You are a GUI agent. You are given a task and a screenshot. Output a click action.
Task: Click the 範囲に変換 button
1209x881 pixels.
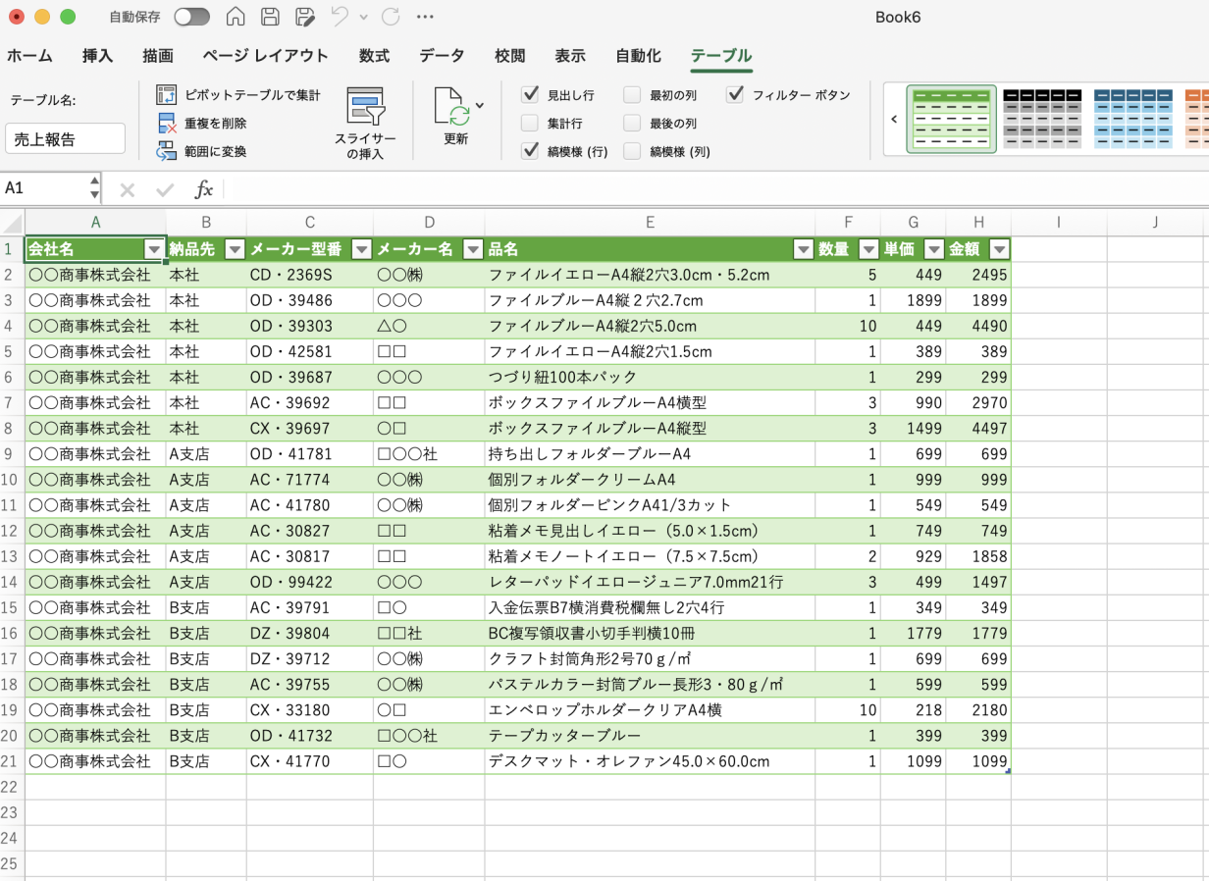click(216, 152)
